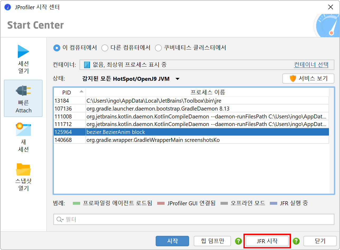Select the 다른 컴퓨터에서 radio button
Screen dimensions: 340x250
(105, 48)
